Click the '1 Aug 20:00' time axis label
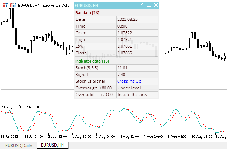This screenshot has height=149, width=227. [x=82, y=137]
